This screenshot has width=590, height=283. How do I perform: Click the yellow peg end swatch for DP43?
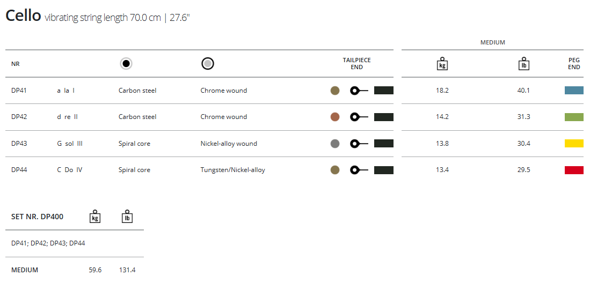click(x=574, y=143)
